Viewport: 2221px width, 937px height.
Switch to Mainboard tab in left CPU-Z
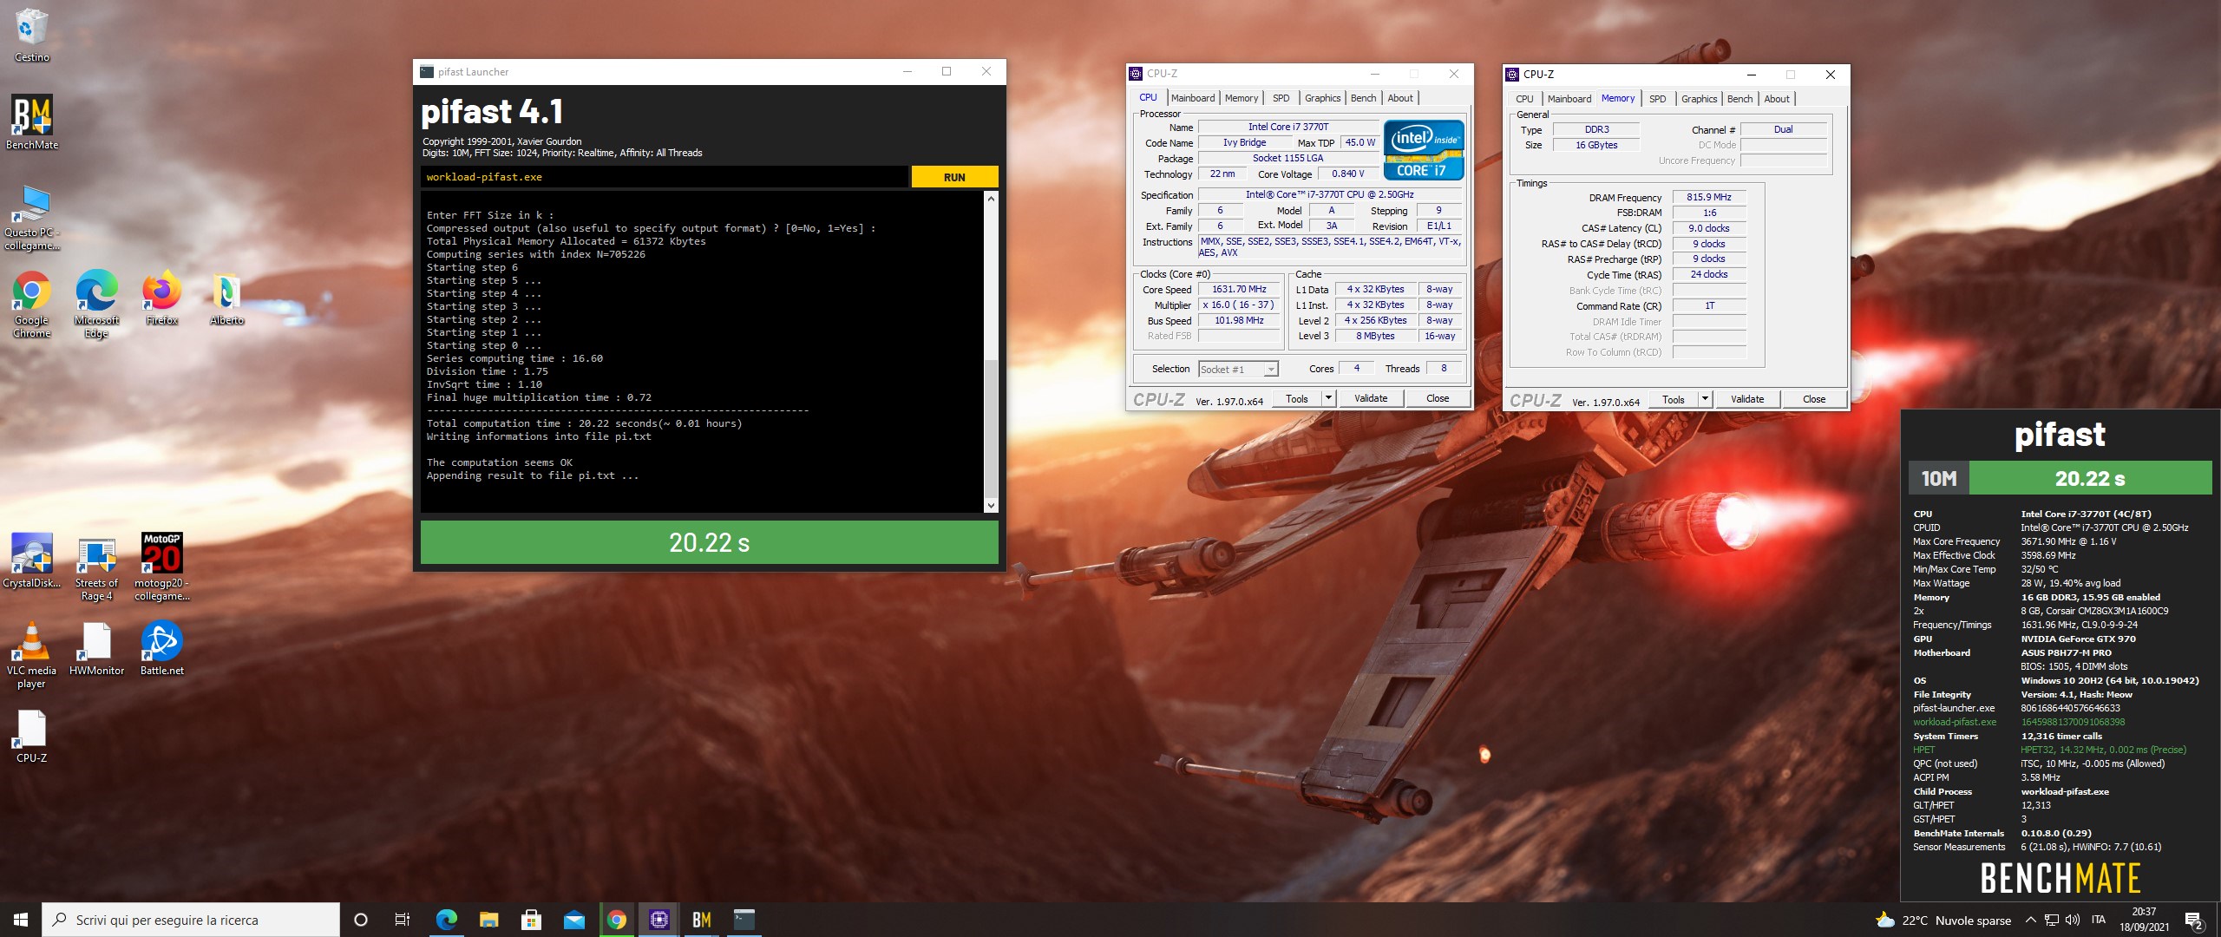click(x=1193, y=98)
